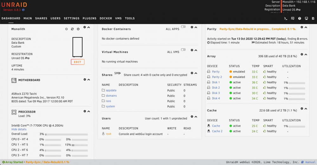This screenshot has height=165, width=317.
Task: Click the root user icon
Action: tap(103, 134)
